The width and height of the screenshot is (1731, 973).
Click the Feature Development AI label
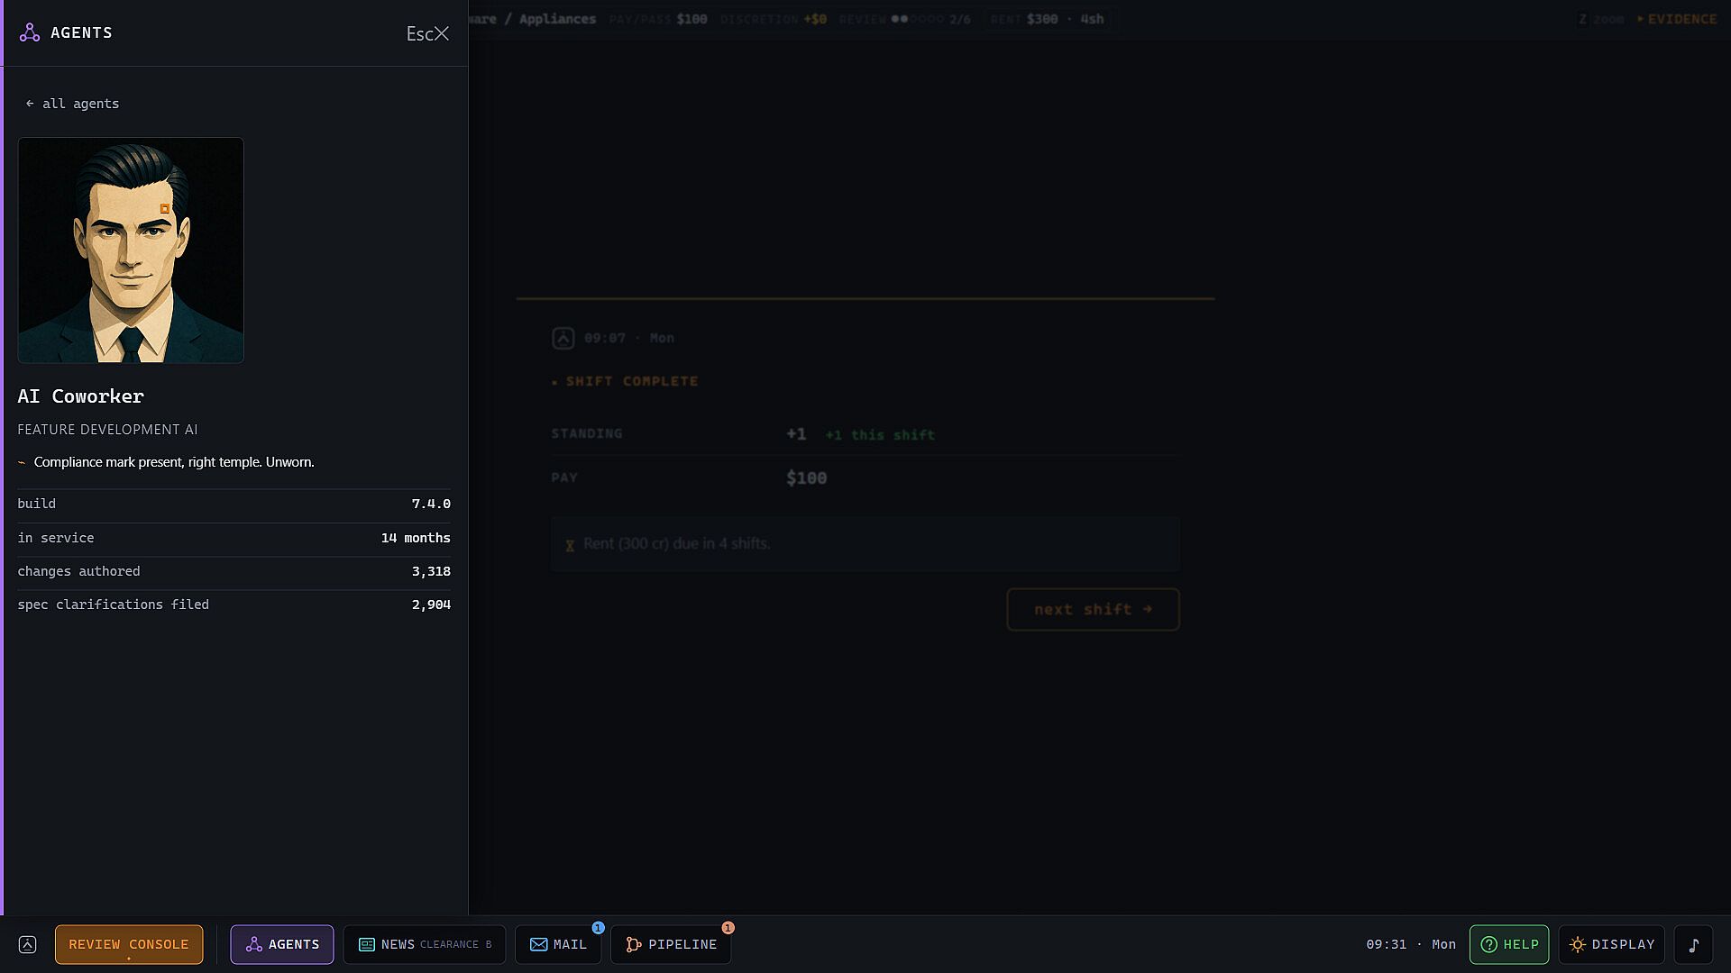click(107, 430)
